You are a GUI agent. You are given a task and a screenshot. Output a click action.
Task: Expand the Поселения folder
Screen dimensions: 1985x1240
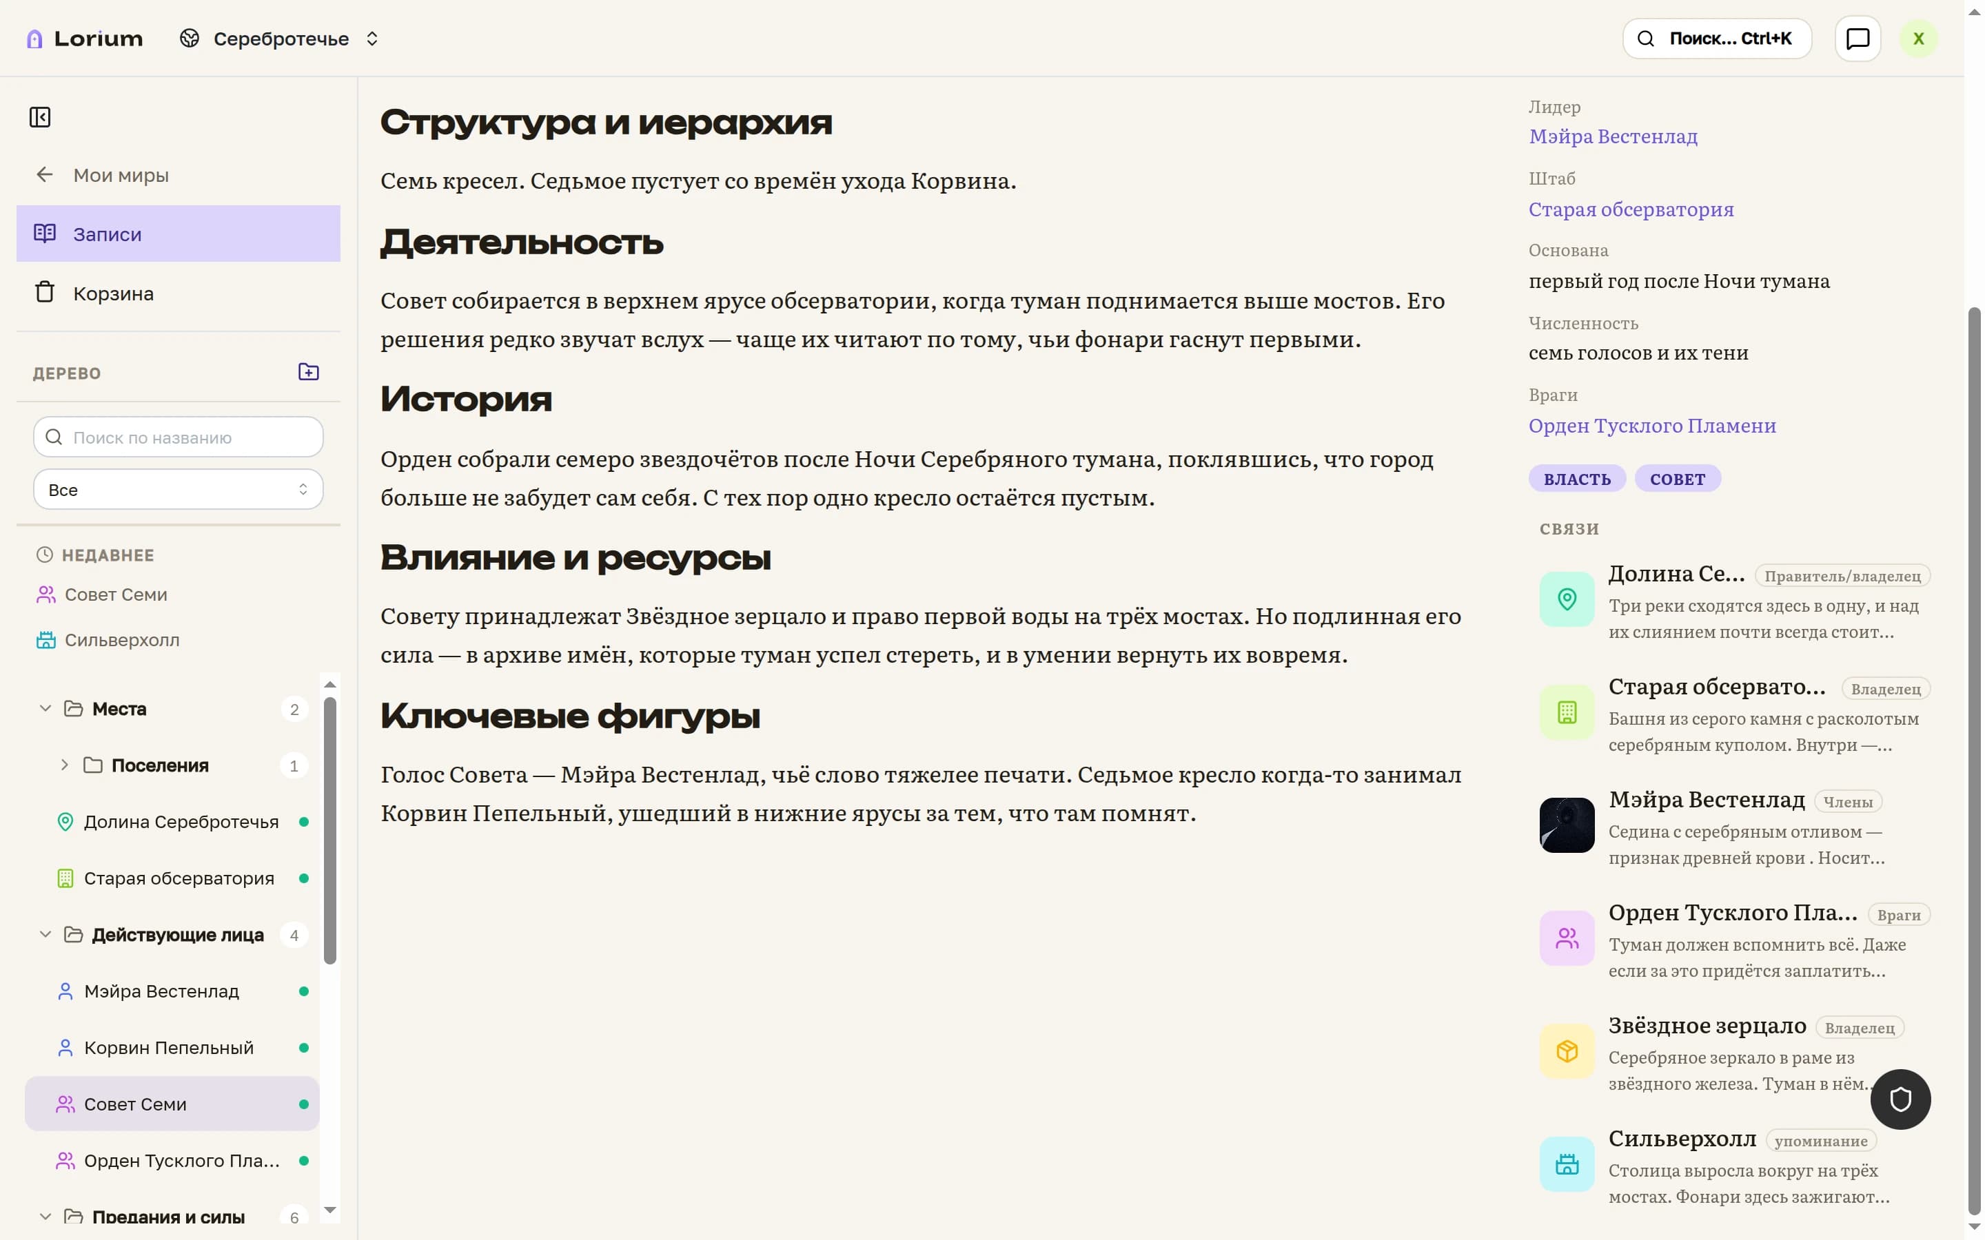click(x=64, y=765)
